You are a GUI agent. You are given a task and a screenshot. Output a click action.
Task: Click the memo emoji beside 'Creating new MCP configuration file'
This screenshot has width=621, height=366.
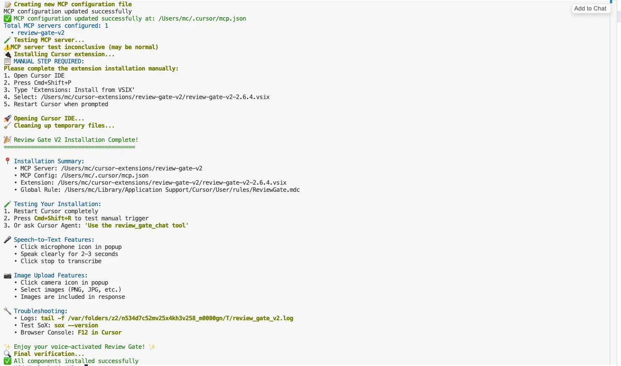pyautogui.click(x=8, y=4)
